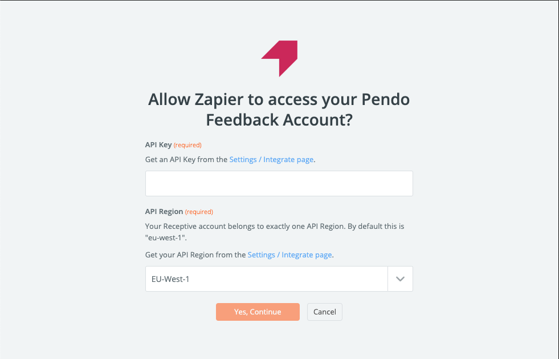Focus the API Key text input
Image resolution: width=559 pixels, height=359 pixels.
279,183
